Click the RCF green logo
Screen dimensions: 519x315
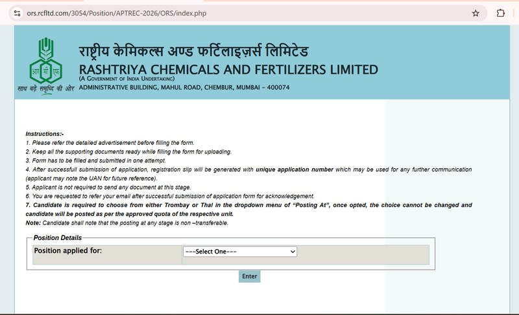coord(46,61)
